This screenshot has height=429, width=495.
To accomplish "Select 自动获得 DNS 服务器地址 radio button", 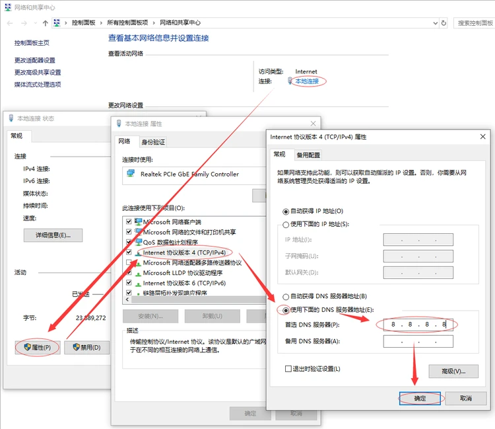I will click(x=286, y=297).
